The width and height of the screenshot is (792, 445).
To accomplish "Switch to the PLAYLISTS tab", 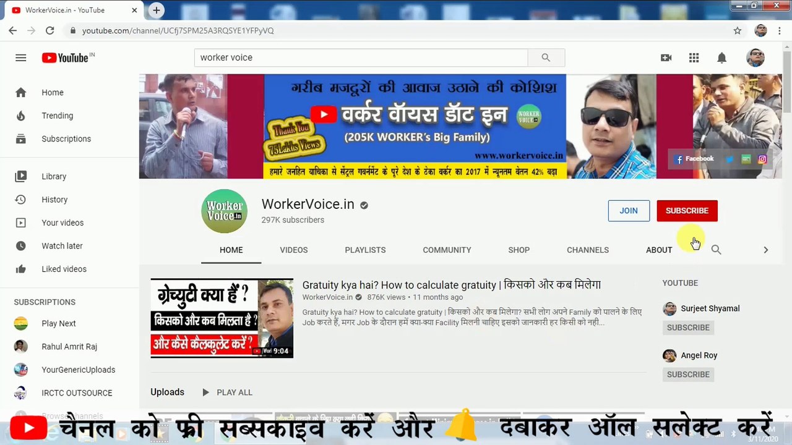I will coord(365,250).
